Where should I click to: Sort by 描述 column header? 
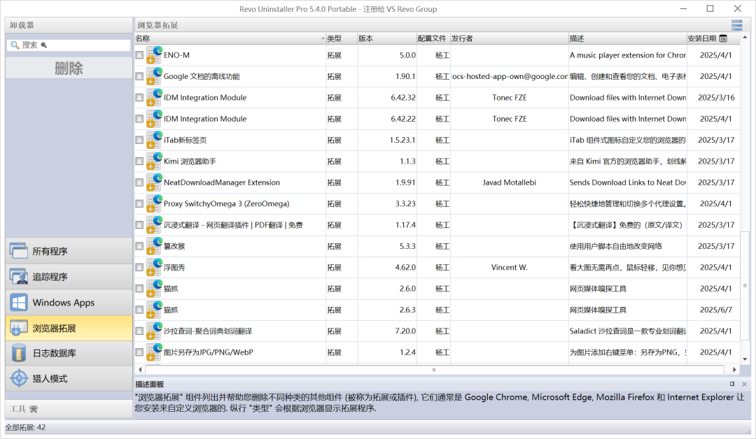627,38
